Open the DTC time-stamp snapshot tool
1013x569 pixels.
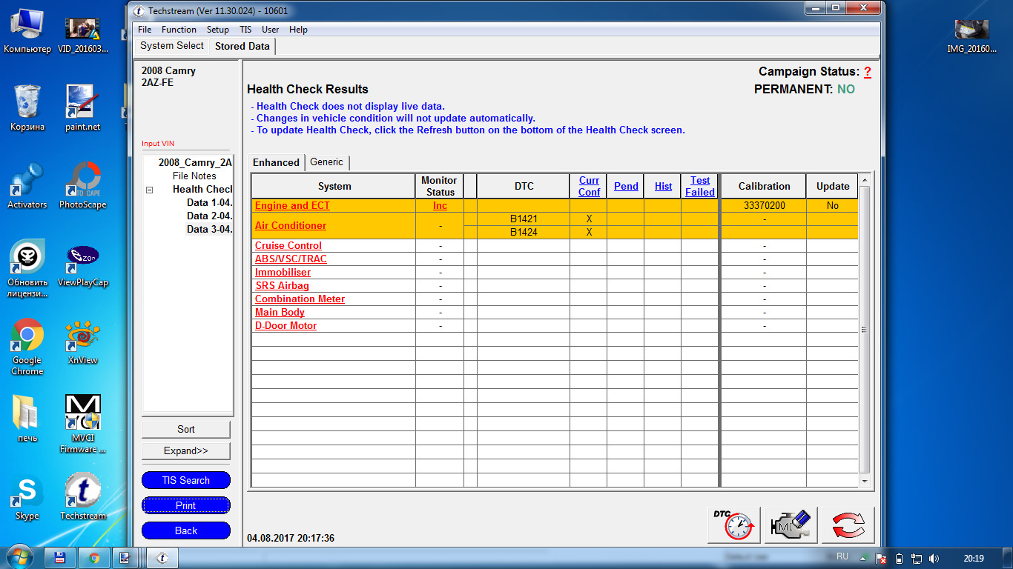733,525
